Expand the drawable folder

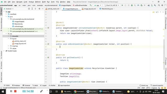[x=8, y=36]
